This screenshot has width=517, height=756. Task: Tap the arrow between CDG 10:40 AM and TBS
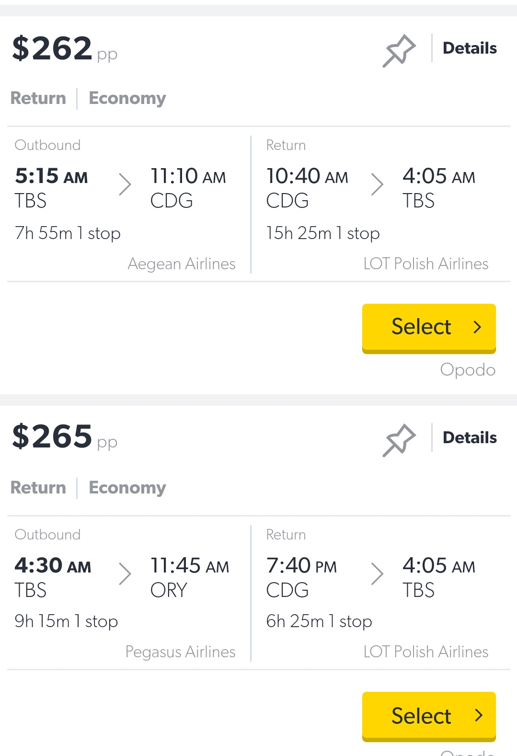(x=377, y=184)
